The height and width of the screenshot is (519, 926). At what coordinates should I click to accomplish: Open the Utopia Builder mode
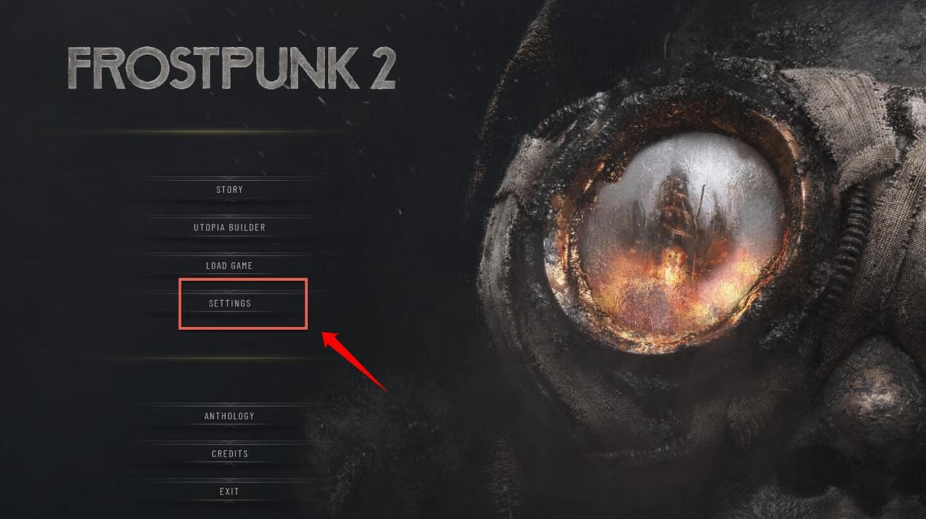[x=230, y=227]
